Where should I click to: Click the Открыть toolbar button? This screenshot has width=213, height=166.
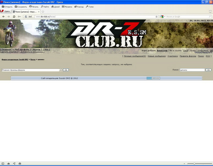point(7,7)
